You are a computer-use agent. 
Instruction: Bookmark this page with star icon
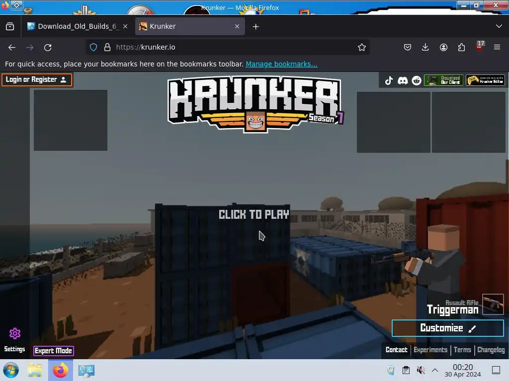pos(362,47)
